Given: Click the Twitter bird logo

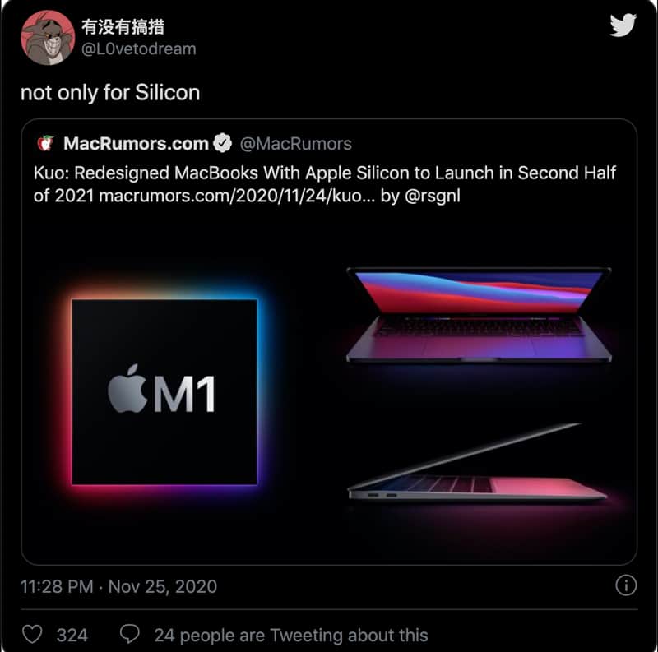Looking at the screenshot, I should click(623, 25).
